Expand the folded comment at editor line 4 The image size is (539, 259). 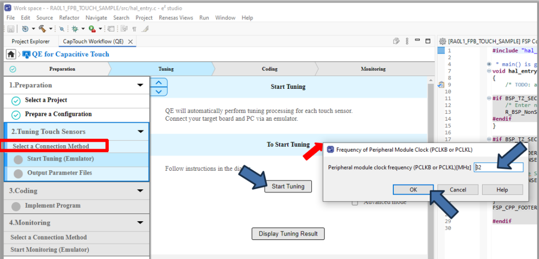click(x=489, y=64)
